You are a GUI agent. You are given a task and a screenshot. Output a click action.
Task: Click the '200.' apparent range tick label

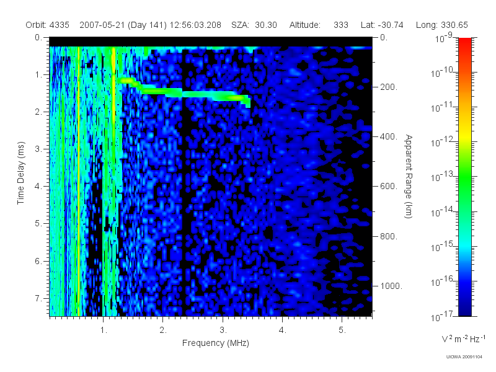click(x=389, y=87)
